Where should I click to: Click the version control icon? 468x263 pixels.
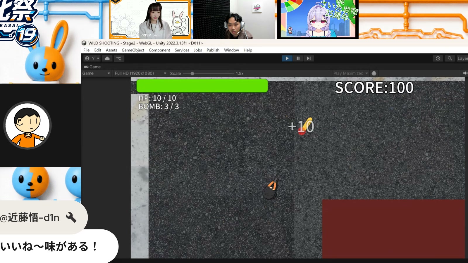click(118, 58)
